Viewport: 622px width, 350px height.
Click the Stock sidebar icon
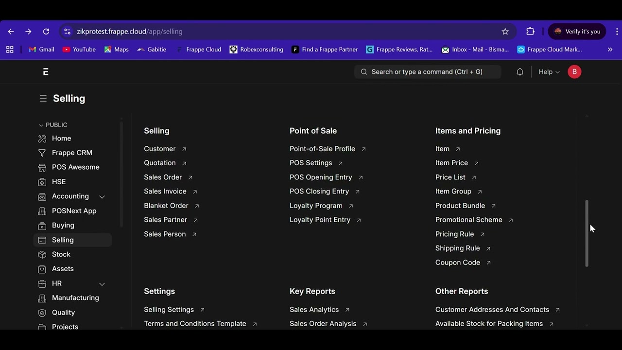42,254
